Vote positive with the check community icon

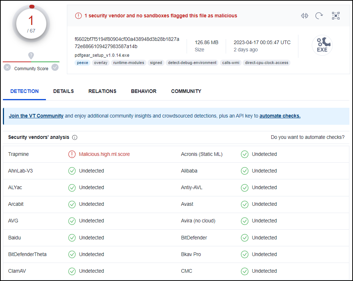click(x=55, y=67)
